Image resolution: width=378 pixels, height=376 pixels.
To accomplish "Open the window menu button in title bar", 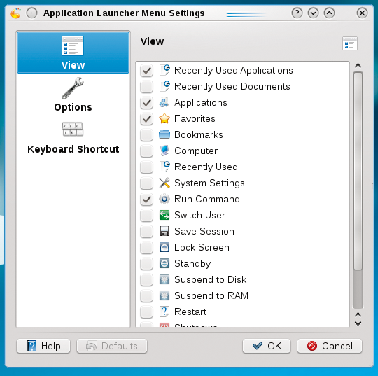I will [x=31, y=13].
